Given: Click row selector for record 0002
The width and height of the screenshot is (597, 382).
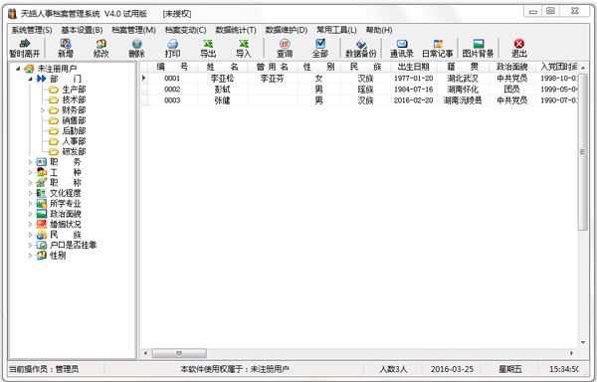Looking at the screenshot, I should pos(144,90).
